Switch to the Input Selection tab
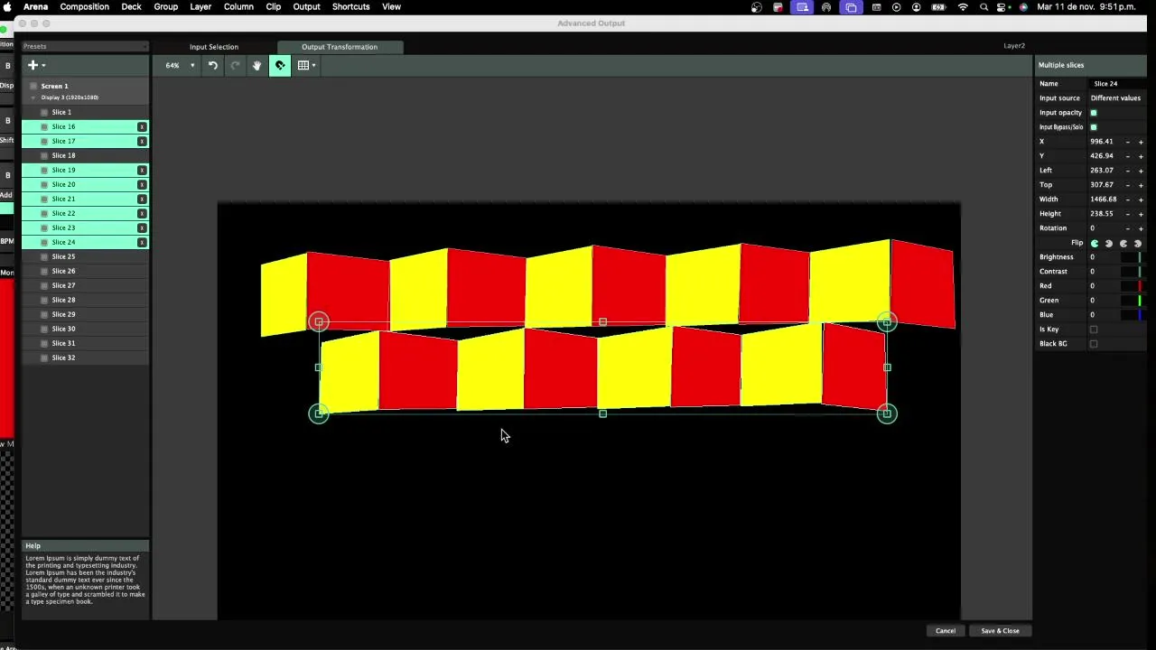Viewport: 1156px width, 650px height. 214,47
